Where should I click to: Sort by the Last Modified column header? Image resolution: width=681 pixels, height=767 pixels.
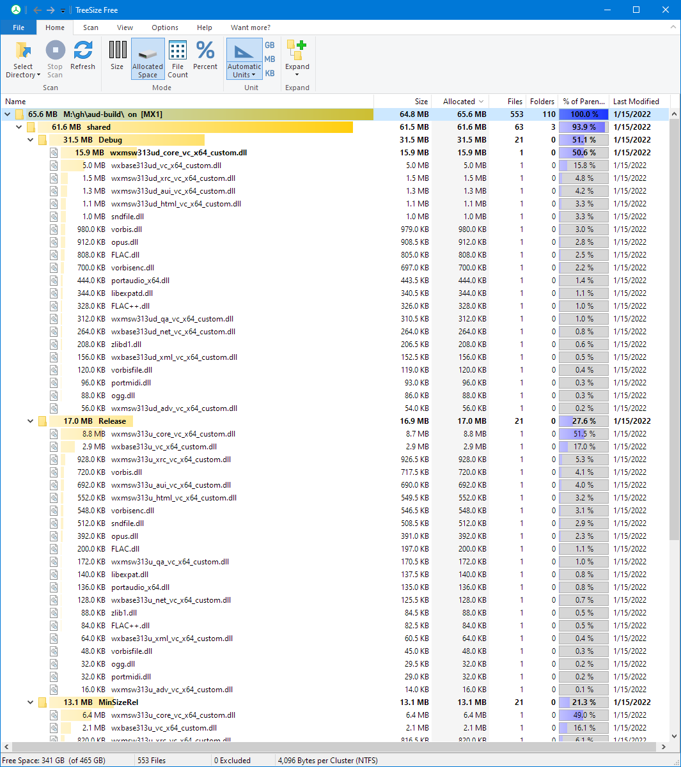point(639,101)
